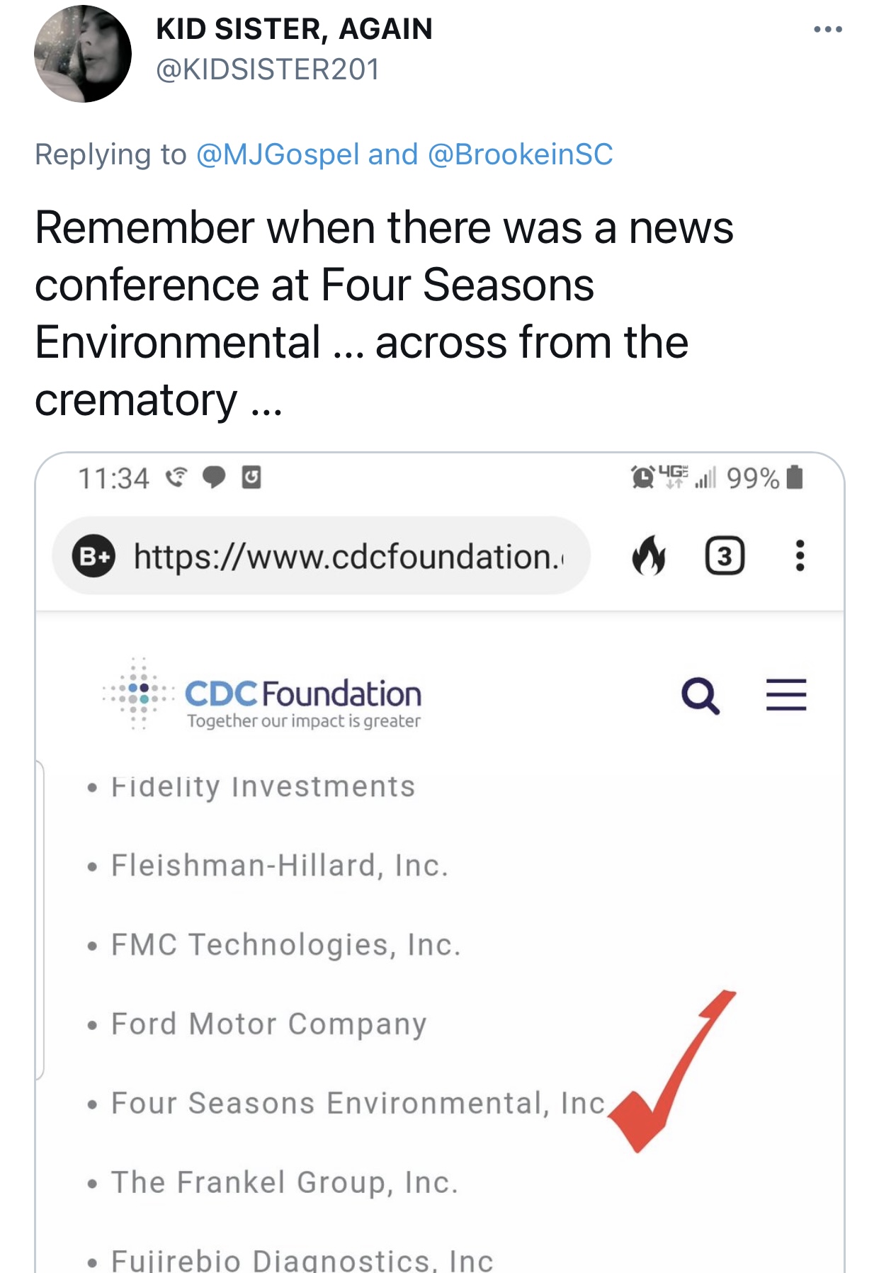Open the @MJGospel mention link
Viewport: 879px width, 1273px height.
click(278, 154)
